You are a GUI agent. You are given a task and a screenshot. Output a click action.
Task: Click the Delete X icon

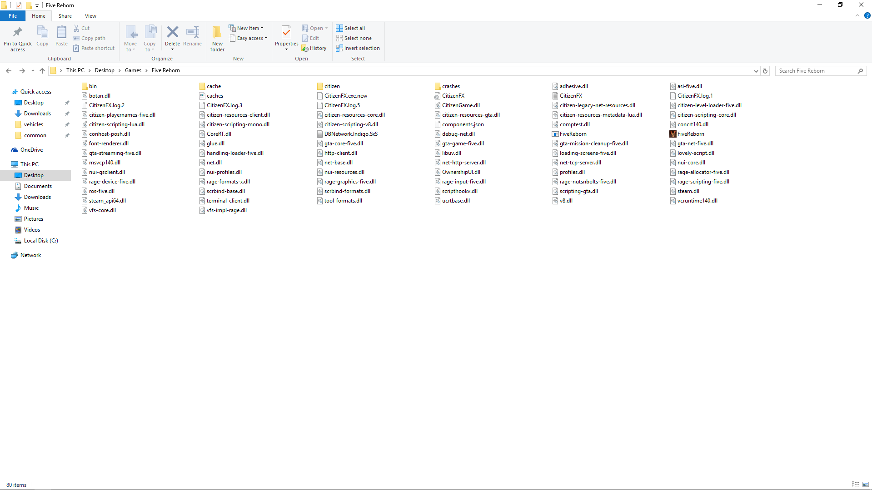(172, 32)
